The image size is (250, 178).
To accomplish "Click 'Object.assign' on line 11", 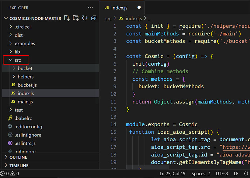I will point(174,102).
